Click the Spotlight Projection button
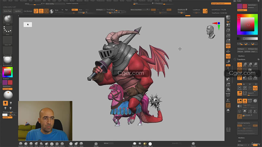Image resolution: width=262 pixels, height=147 pixels. (x=221, y=4)
